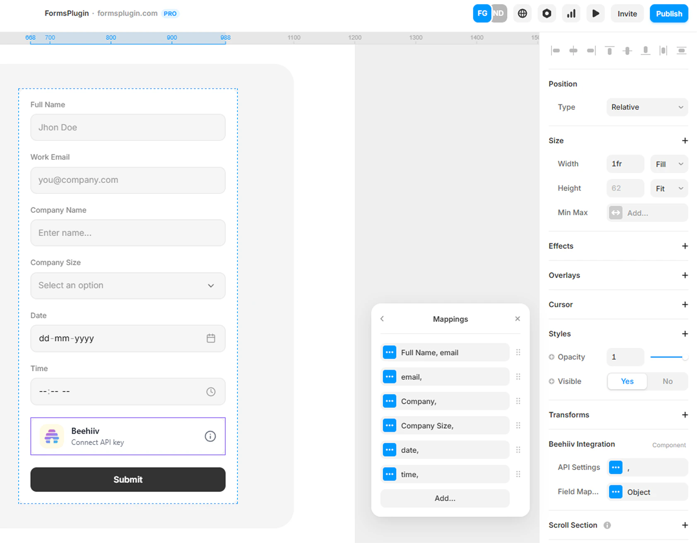Viewport: 697px width, 543px height.
Task: Click Add... in Mappings panel
Action: [445, 498]
